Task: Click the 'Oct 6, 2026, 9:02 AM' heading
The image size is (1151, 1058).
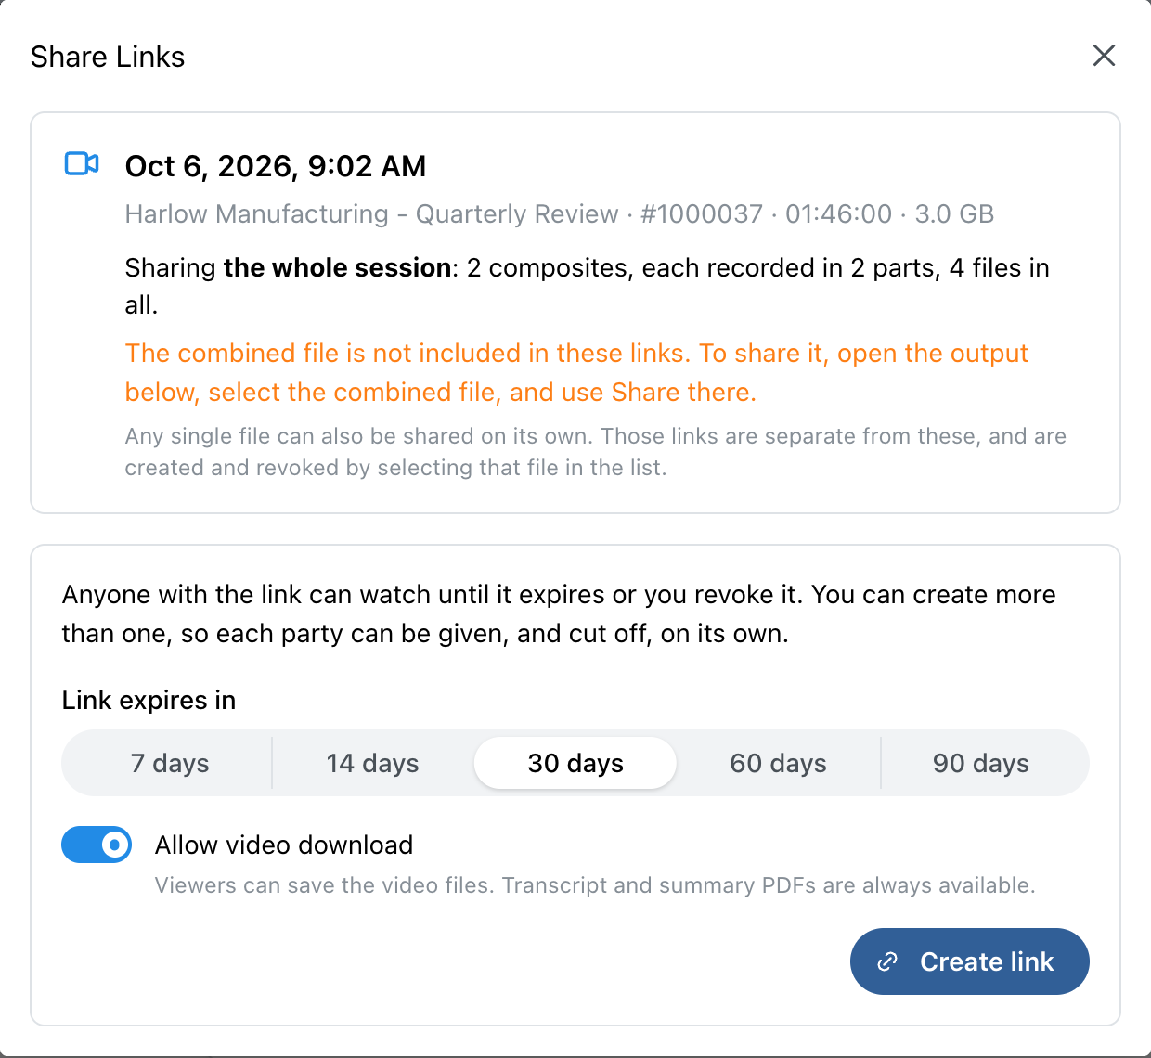Action: click(276, 166)
